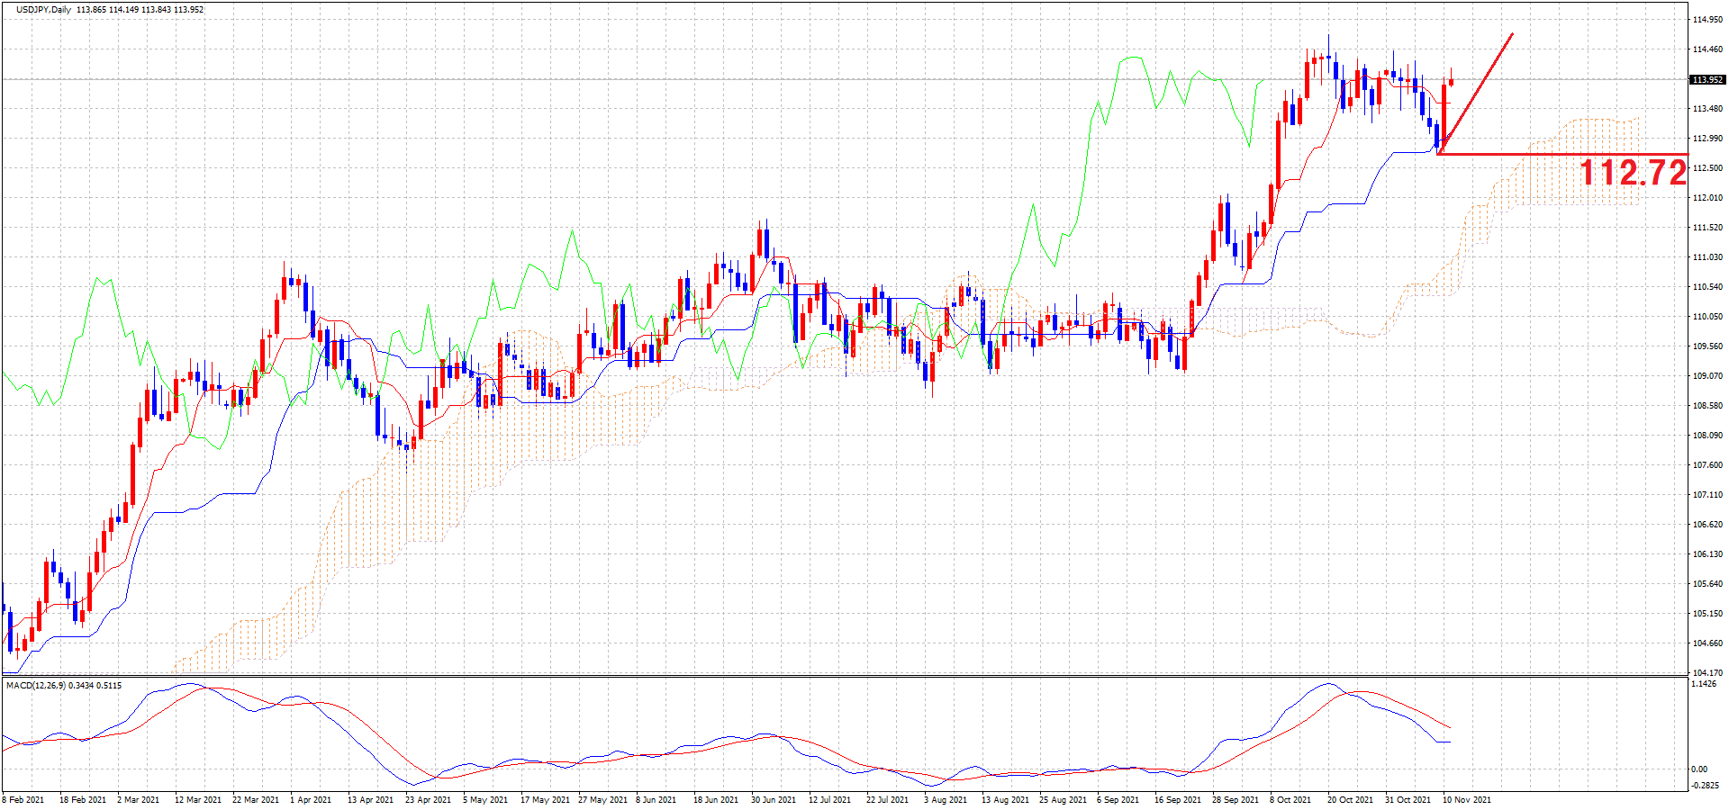Click the 0.00 MACD zero level label

[x=1699, y=769]
